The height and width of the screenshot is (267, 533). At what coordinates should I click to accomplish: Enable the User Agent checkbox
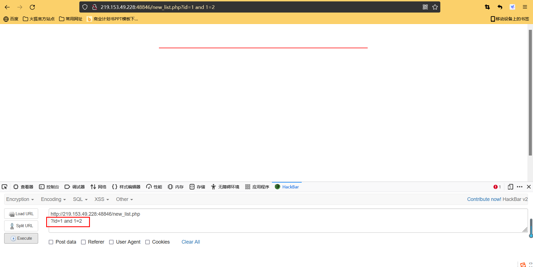[x=111, y=242]
